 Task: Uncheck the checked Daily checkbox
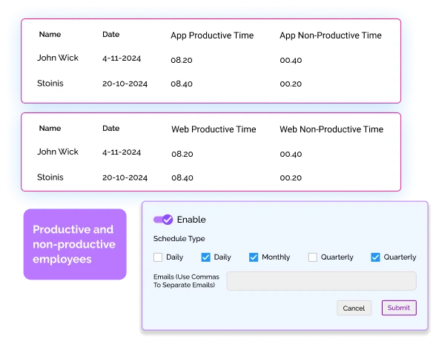205,257
